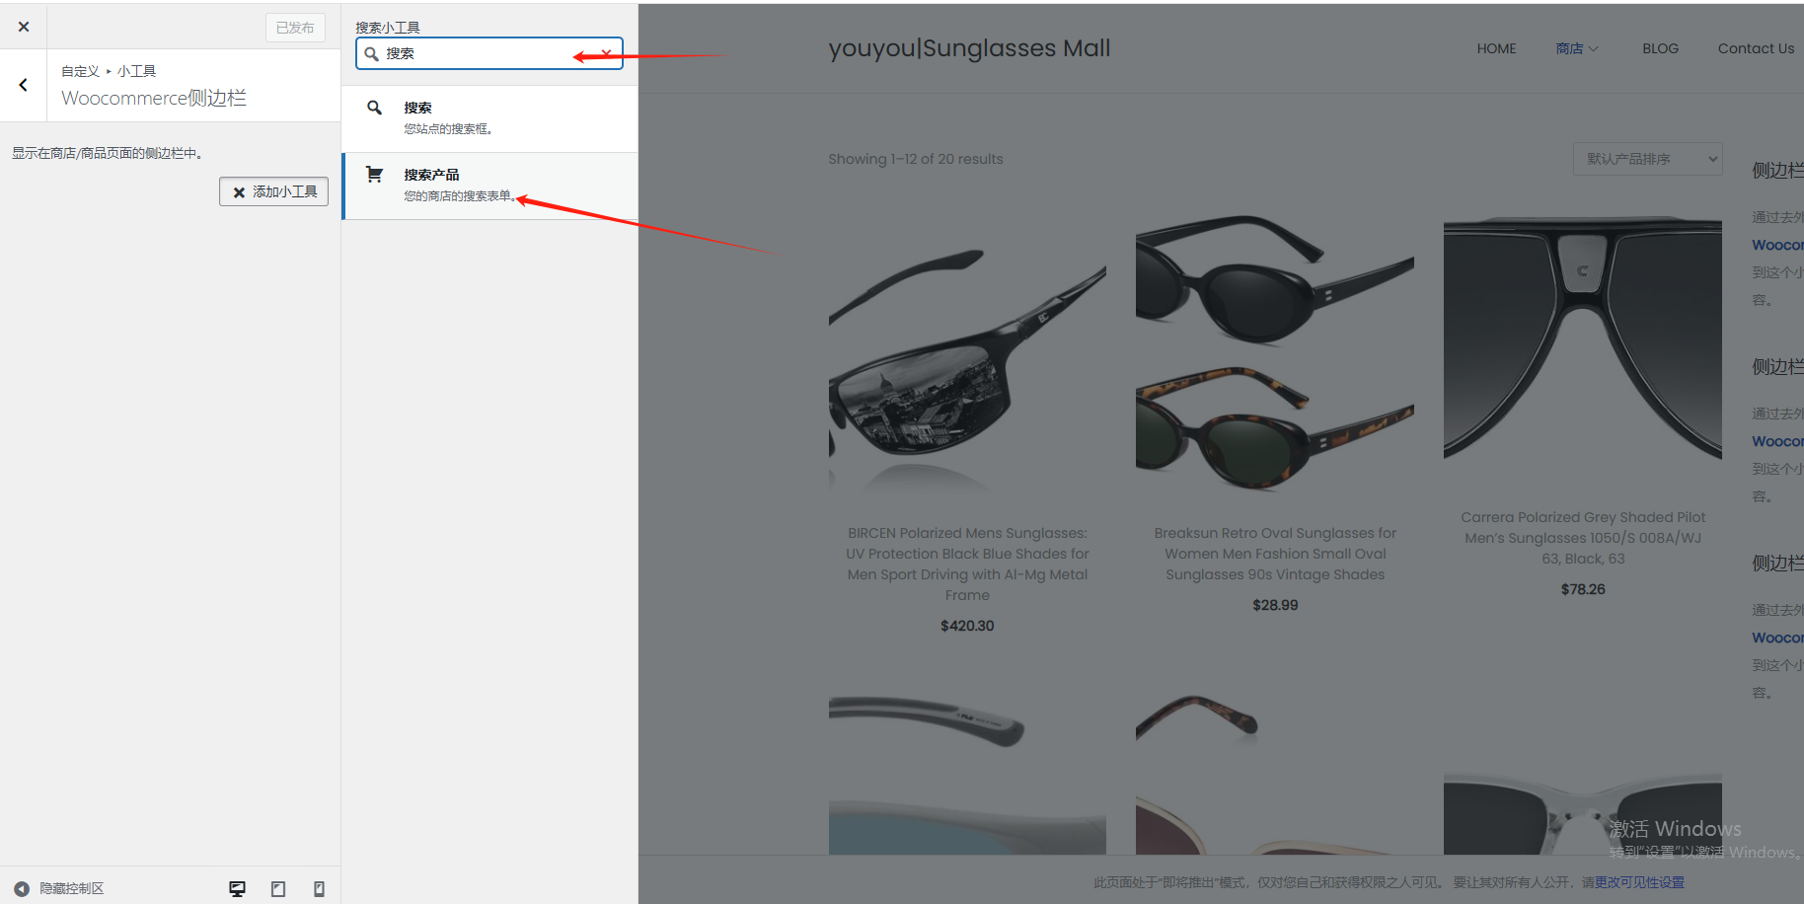
Task: Click the disabled 已发布 publish button
Action: click(x=295, y=28)
